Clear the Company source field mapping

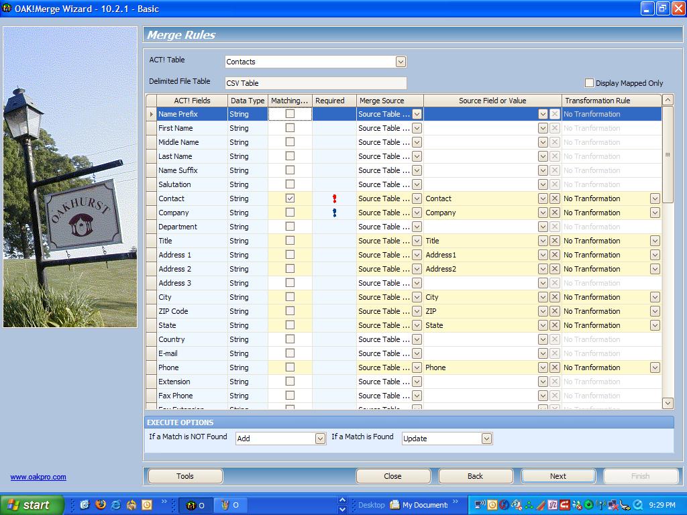click(554, 213)
